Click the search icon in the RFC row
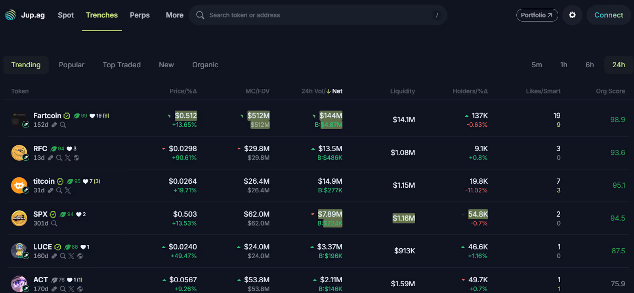 tap(59, 158)
